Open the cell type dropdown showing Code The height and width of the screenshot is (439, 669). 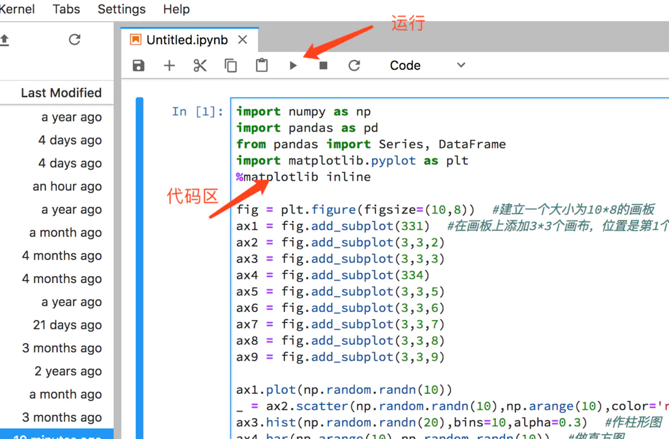[x=460, y=65]
